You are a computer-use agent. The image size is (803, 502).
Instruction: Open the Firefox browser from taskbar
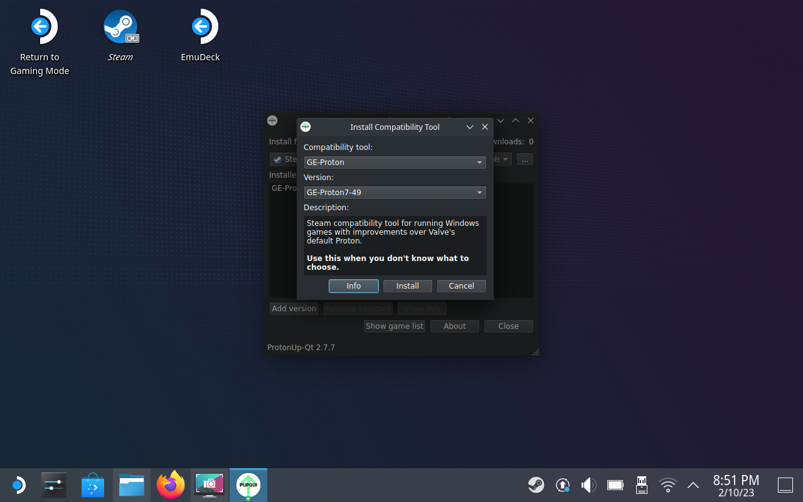[170, 484]
